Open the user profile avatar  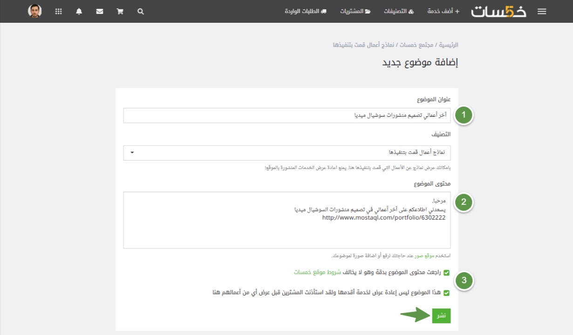pyautogui.click(x=35, y=11)
